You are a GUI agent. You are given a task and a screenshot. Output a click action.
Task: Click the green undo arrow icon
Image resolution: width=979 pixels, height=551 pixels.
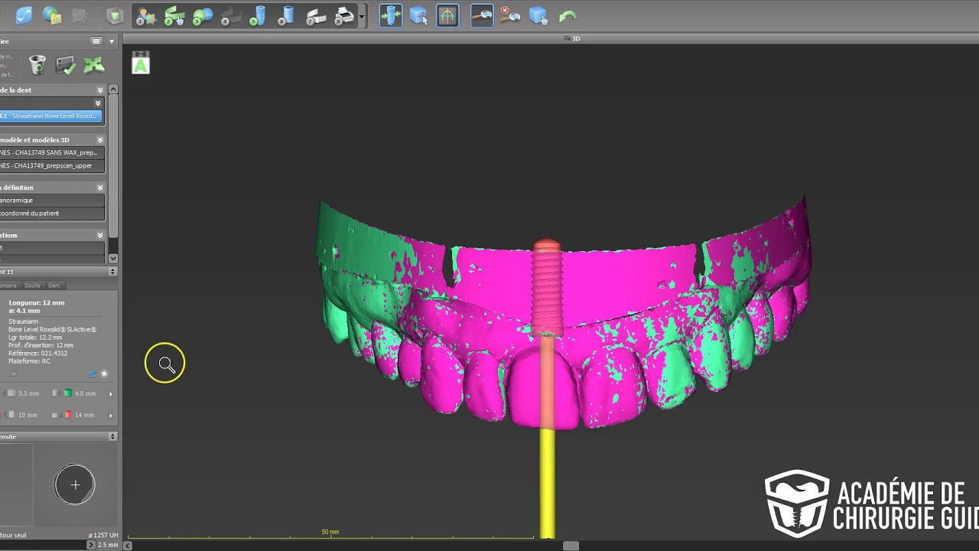pyautogui.click(x=567, y=16)
